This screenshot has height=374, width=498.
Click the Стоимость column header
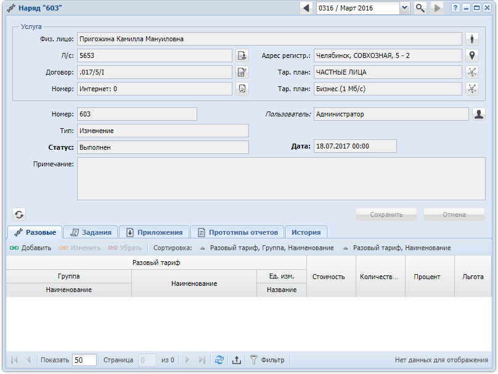(331, 277)
